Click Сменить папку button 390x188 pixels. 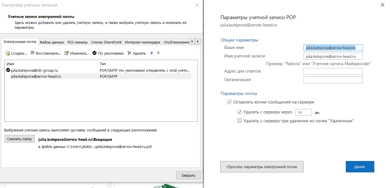20,139
